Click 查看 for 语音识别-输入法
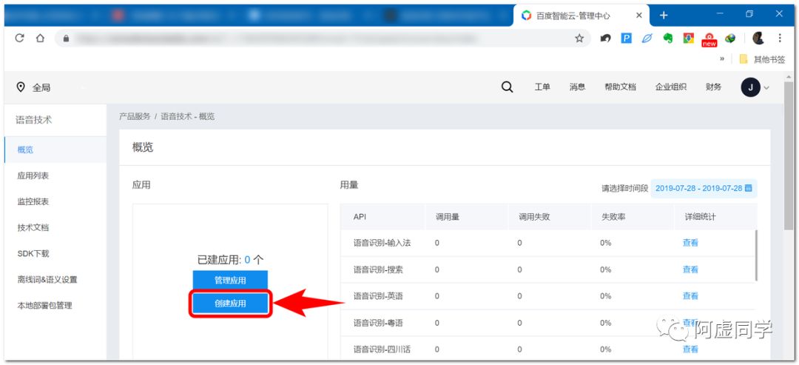Viewport: 799px width, 365px height. pyautogui.click(x=690, y=243)
